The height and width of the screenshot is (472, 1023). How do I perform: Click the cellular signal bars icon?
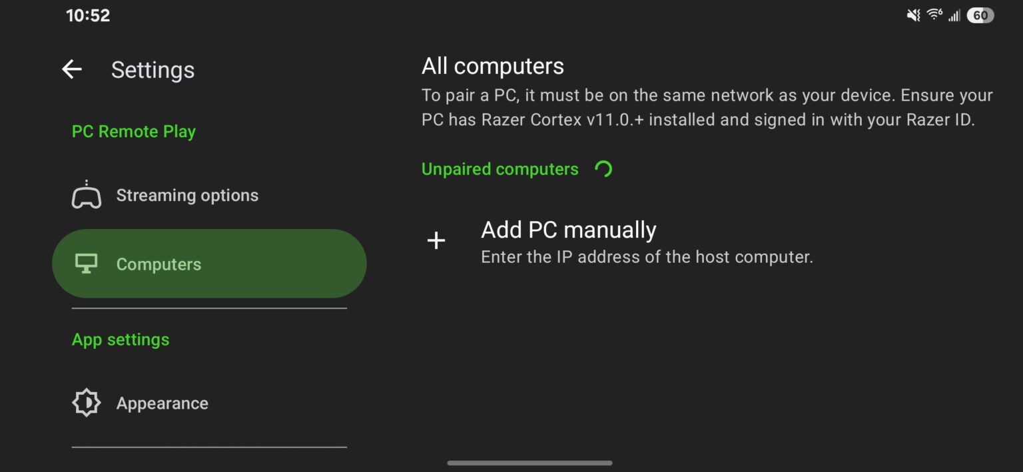pos(954,15)
